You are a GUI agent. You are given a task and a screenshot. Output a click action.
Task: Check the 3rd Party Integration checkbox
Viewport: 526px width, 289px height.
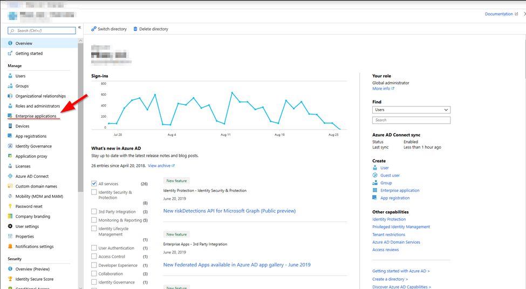click(94, 211)
